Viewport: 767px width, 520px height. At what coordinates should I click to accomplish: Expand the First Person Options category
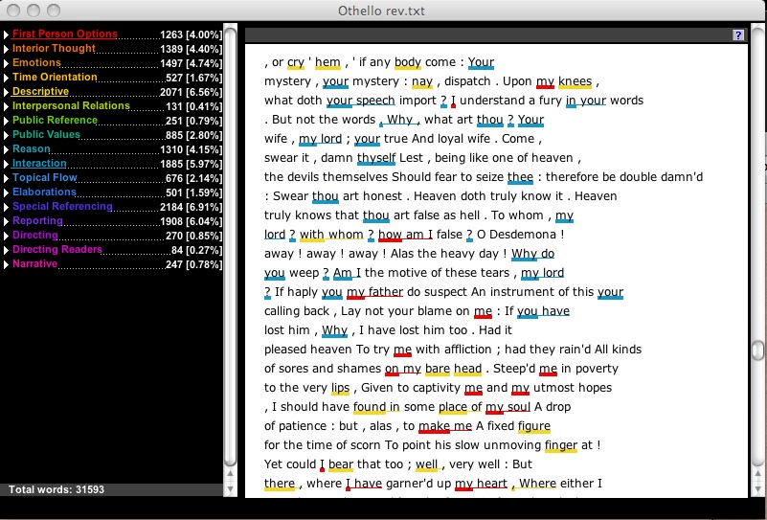tap(6, 34)
